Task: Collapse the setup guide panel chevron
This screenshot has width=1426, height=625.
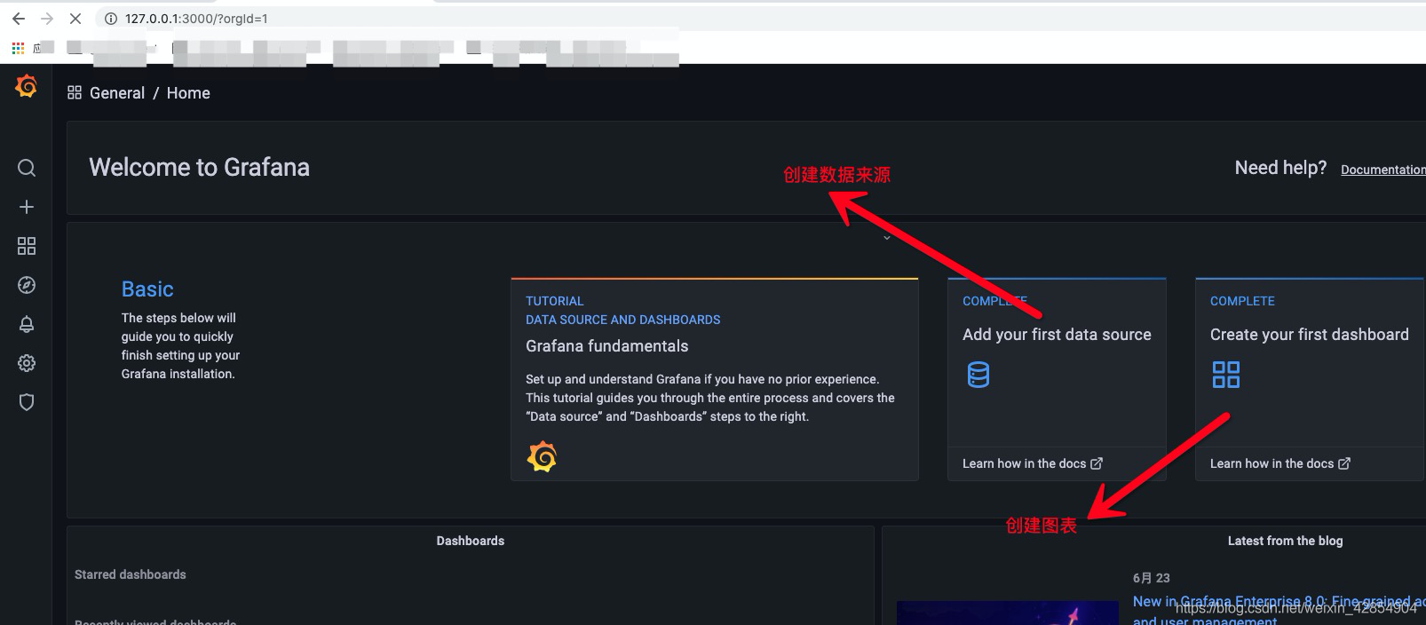Action: [x=886, y=238]
